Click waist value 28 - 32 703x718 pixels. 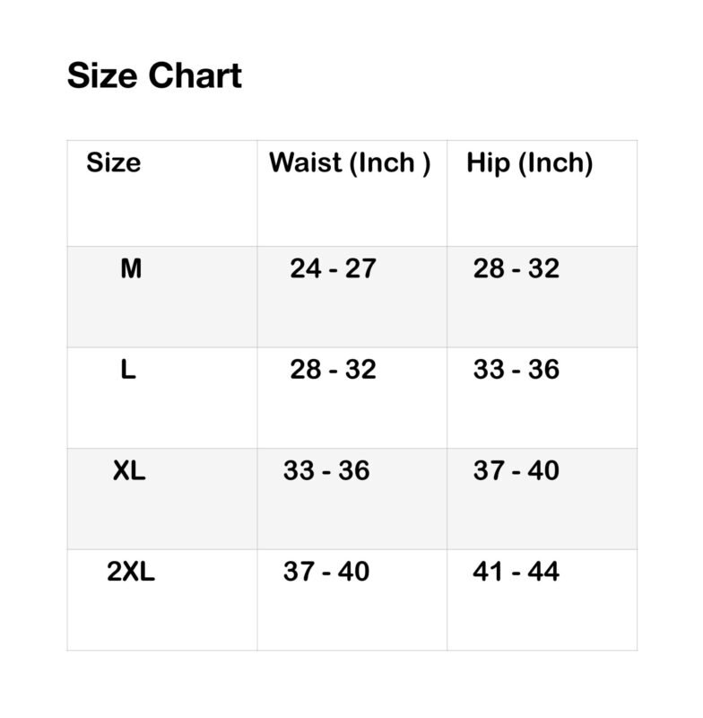click(333, 370)
